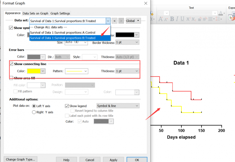Open area fill Design dropdown
This screenshot has height=162, width=235.
(77, 92)
